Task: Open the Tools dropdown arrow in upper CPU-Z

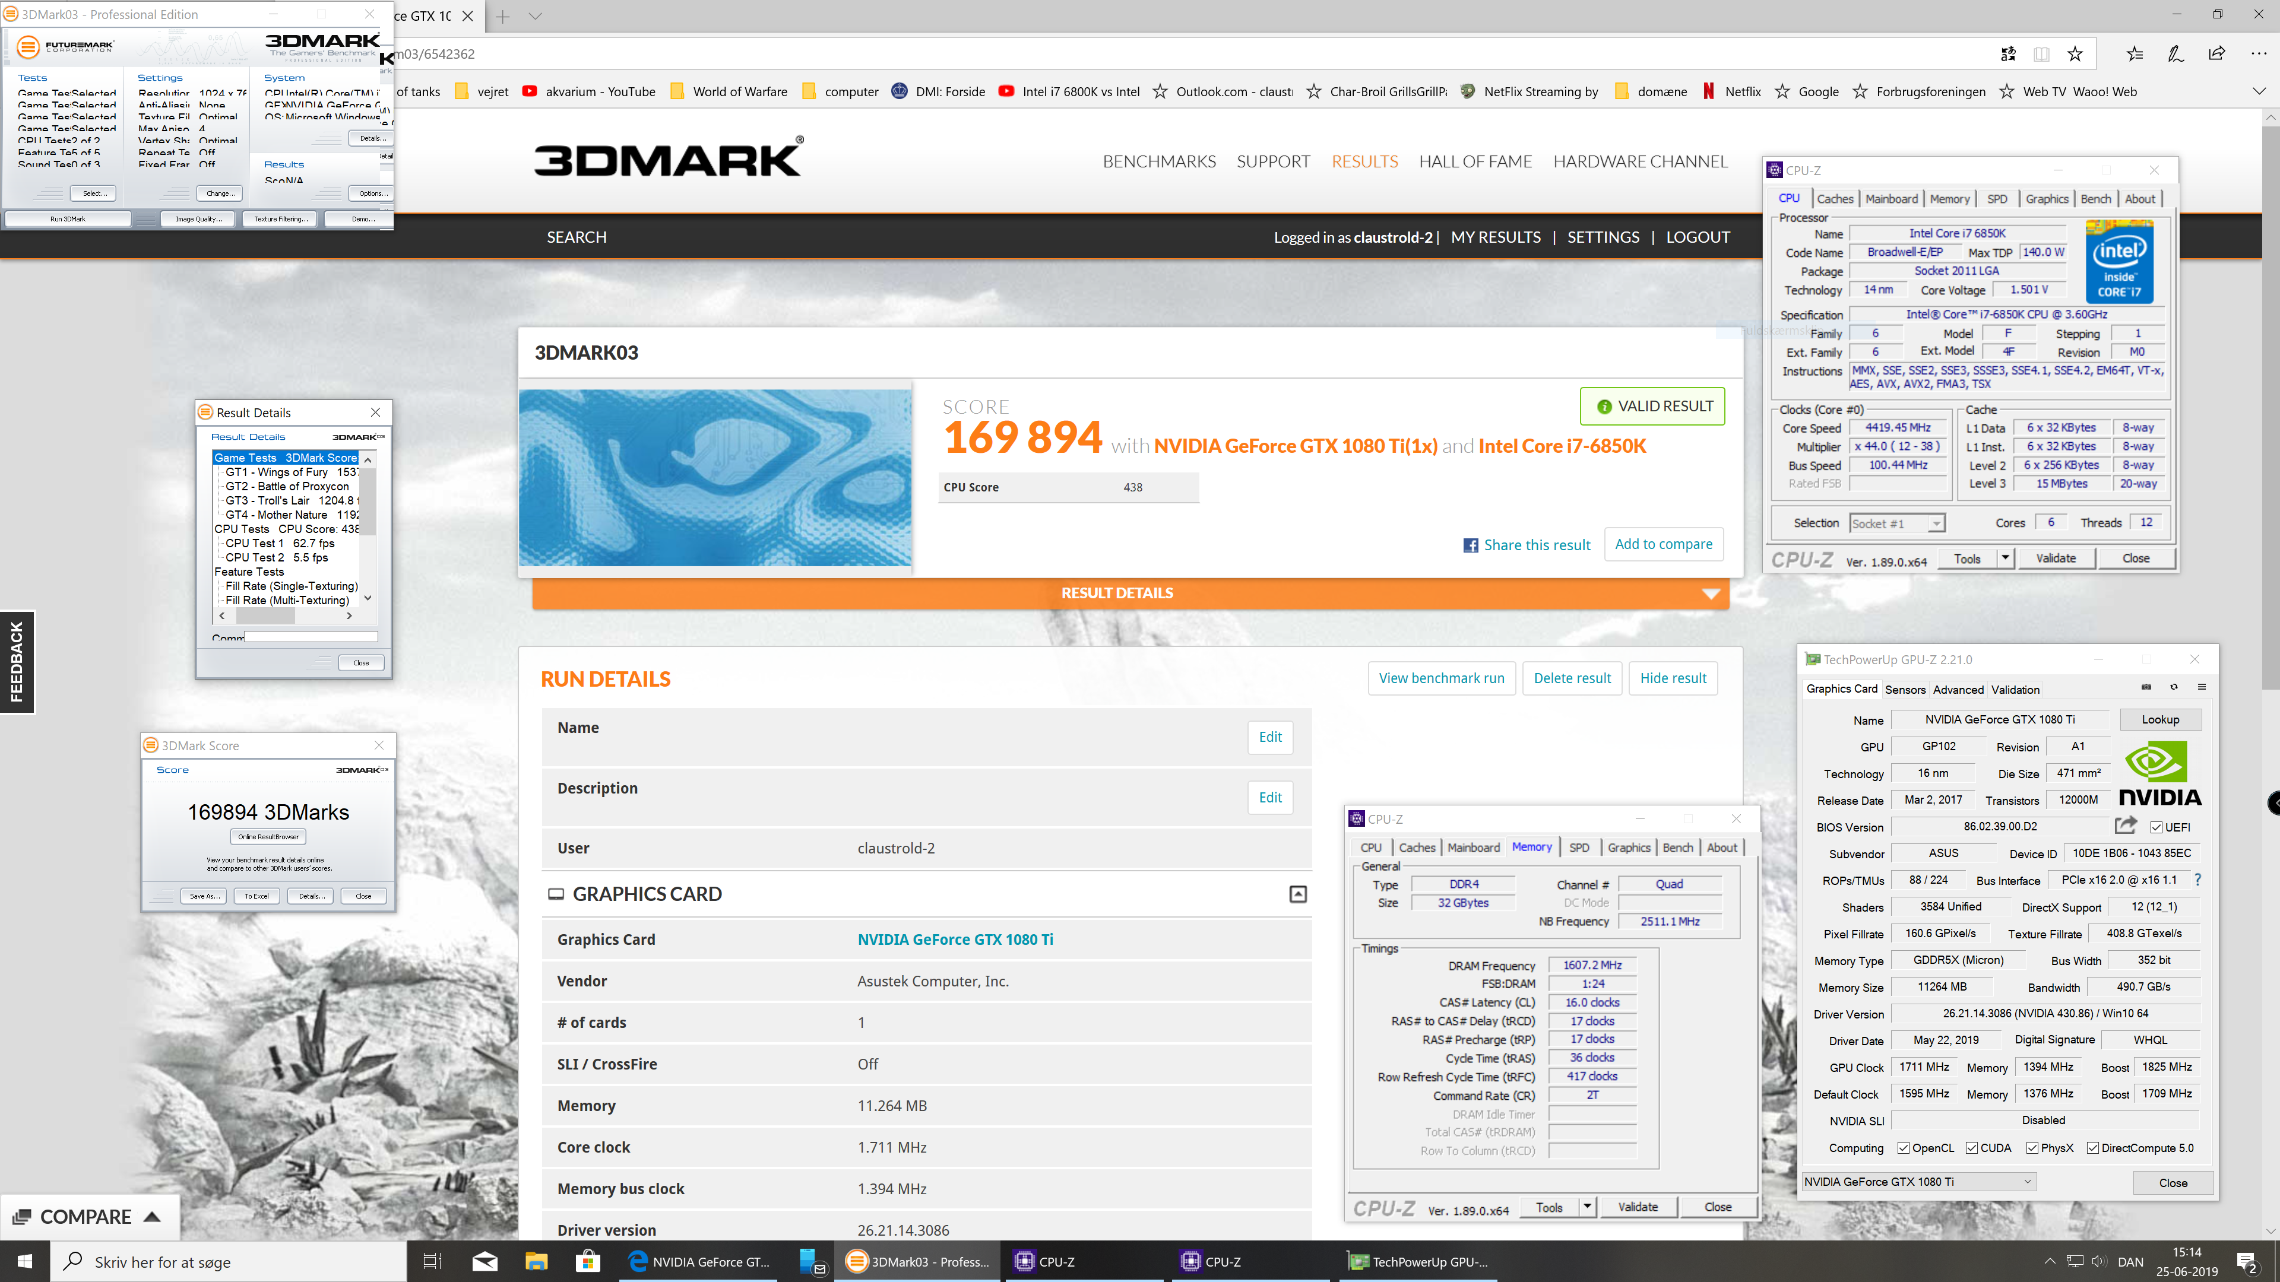Action: click(2006, 559)
